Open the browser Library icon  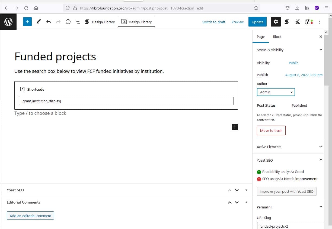[x=307, y=8]
